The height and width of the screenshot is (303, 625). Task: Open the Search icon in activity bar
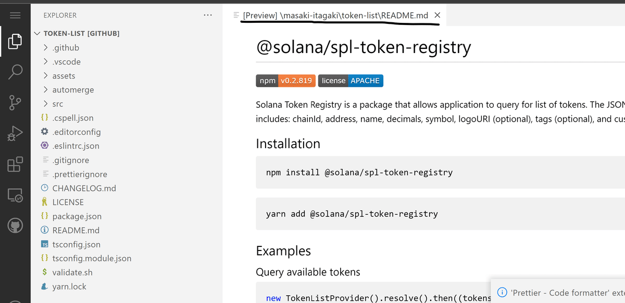(x=15, y=72)
